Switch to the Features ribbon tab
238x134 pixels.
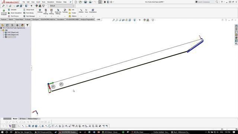(4, 19)
